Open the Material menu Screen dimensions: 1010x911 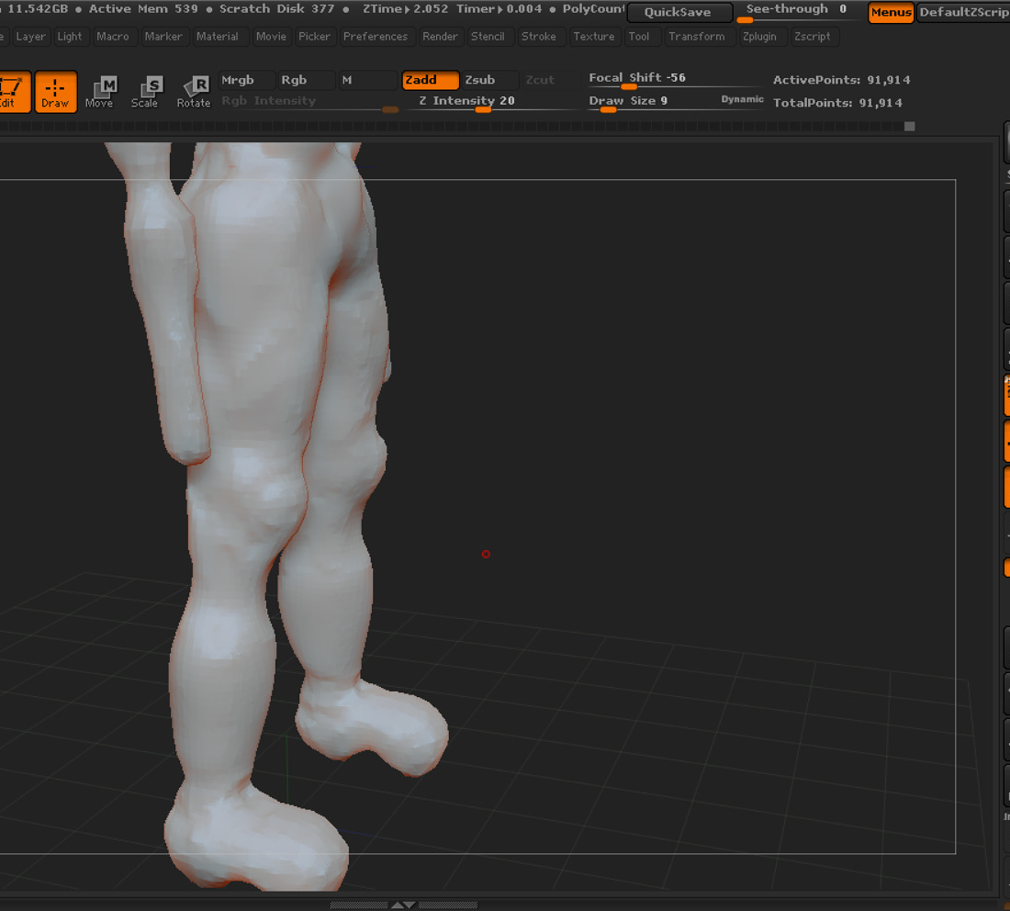tap(217, 37)
